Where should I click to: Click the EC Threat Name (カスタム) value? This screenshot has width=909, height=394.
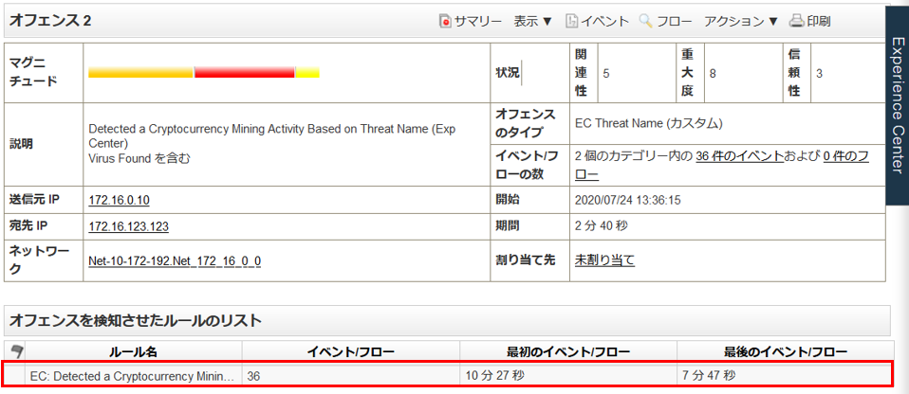(649, 123)
